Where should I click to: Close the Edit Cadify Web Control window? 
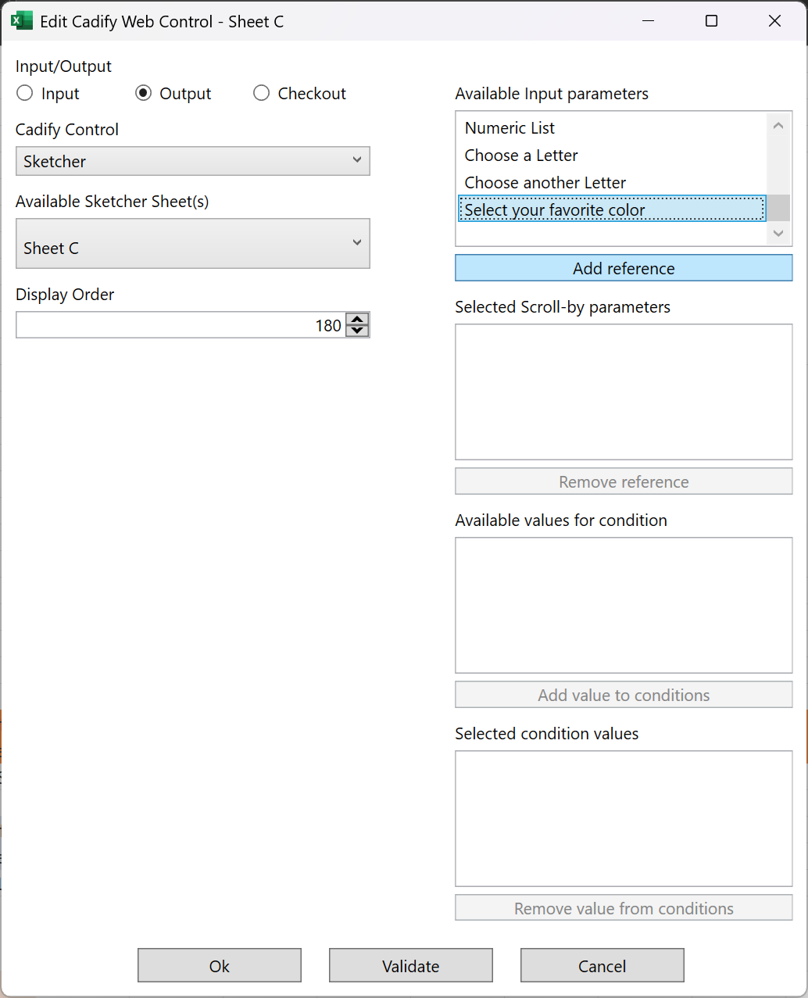point(774,21)
